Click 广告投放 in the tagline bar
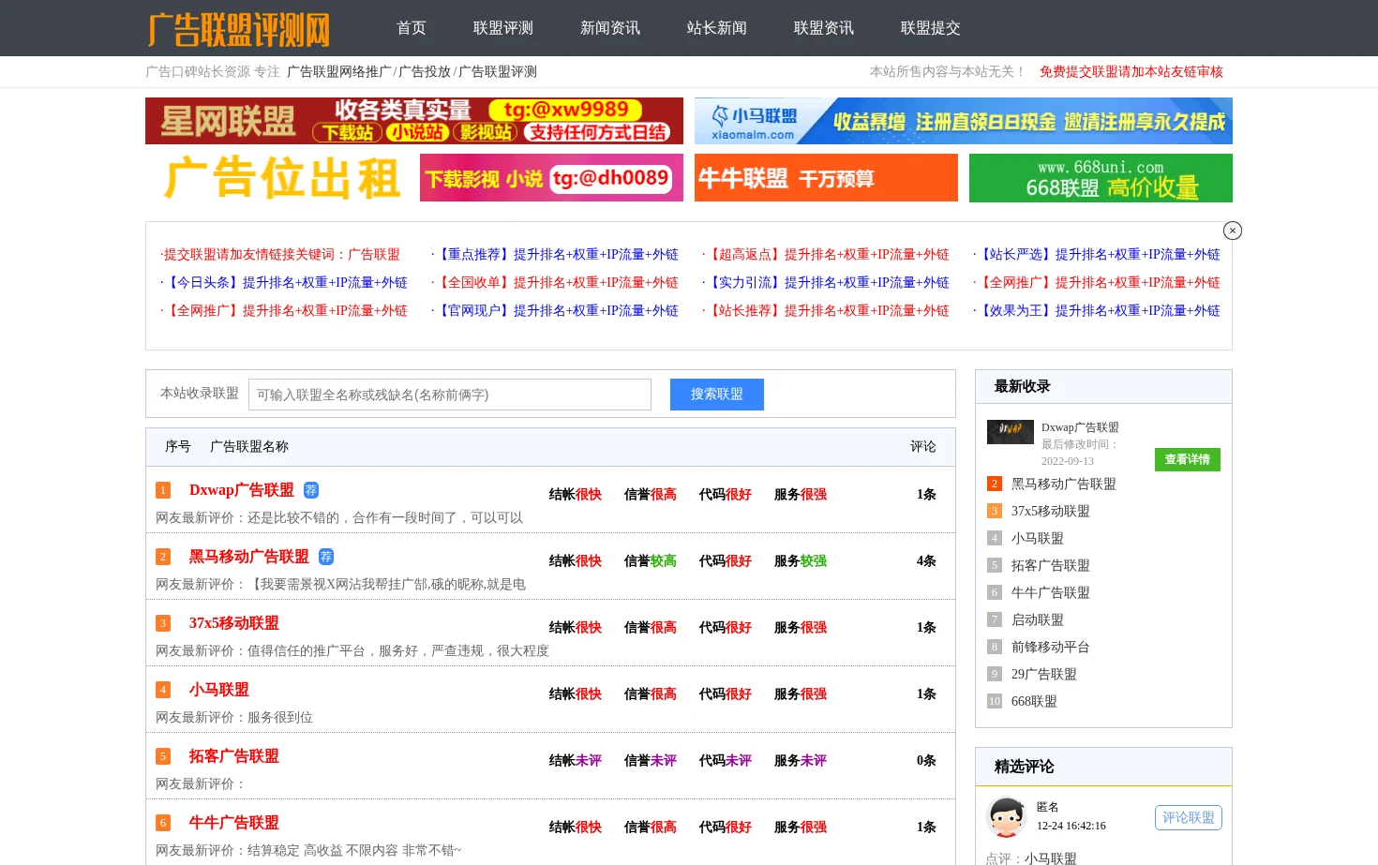Screen dimensions: 1378x865 [x=425, y=72]
